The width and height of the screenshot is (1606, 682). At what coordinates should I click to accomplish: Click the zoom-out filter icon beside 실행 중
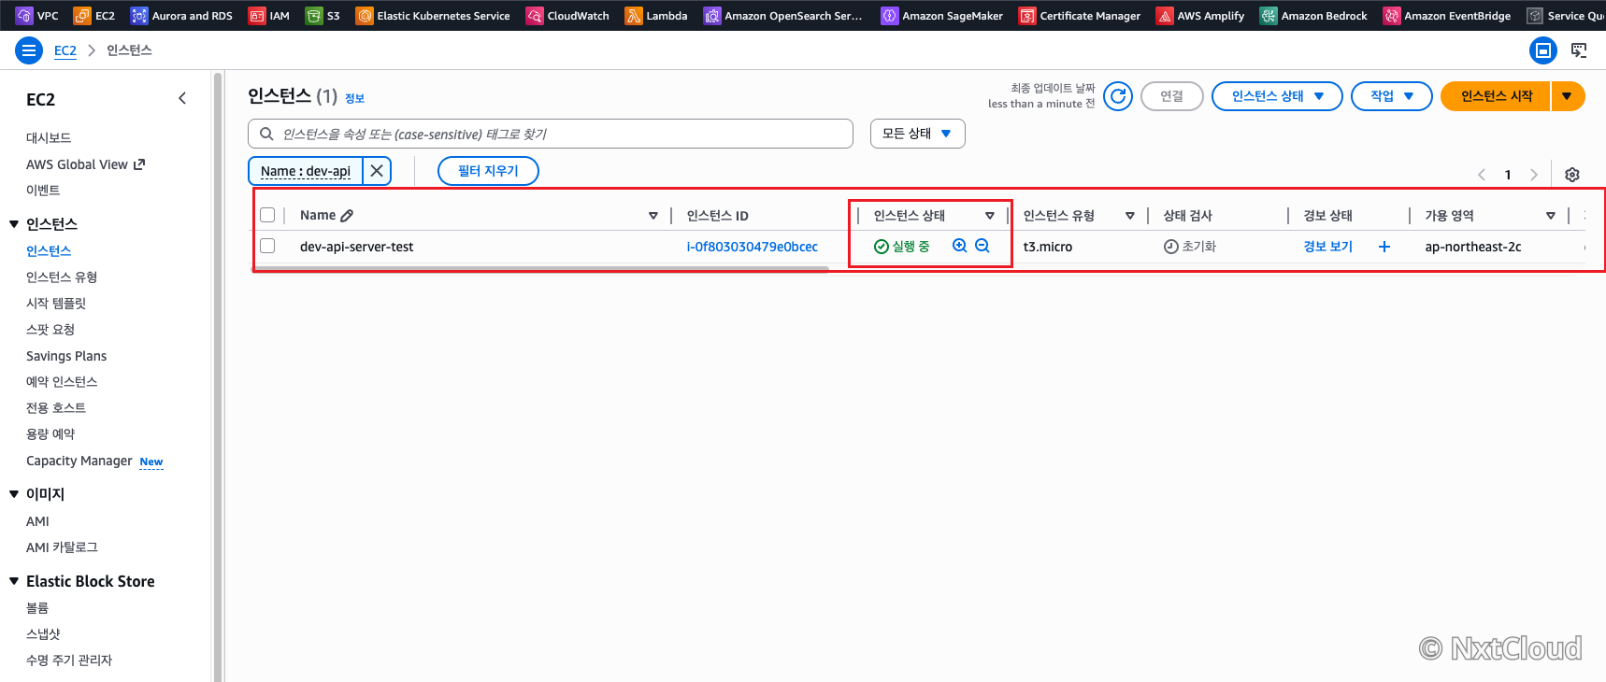tap(982, 246)
